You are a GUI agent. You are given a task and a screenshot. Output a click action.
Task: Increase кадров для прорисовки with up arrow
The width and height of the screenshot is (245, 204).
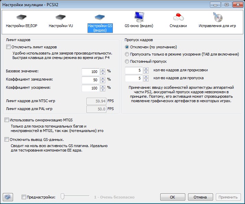click(146, 69)
